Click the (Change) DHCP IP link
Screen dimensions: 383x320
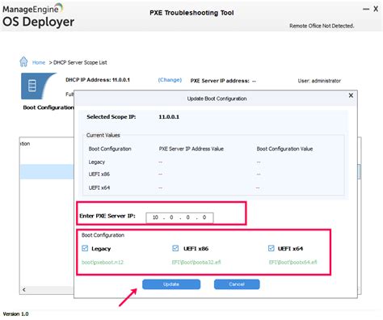170,80
